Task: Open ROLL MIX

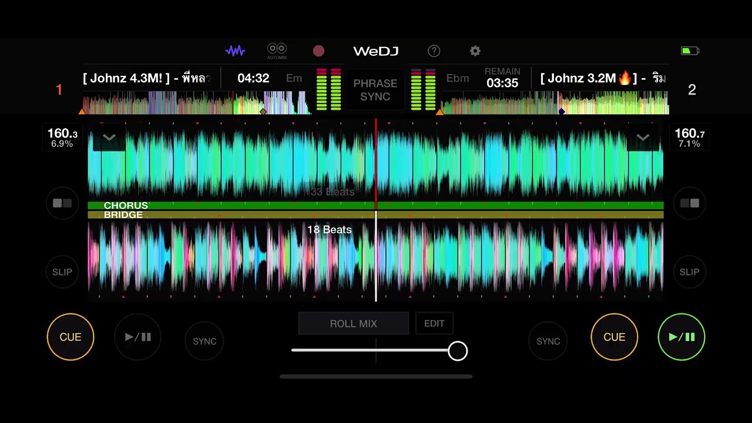Action: (x=354, y=324)
